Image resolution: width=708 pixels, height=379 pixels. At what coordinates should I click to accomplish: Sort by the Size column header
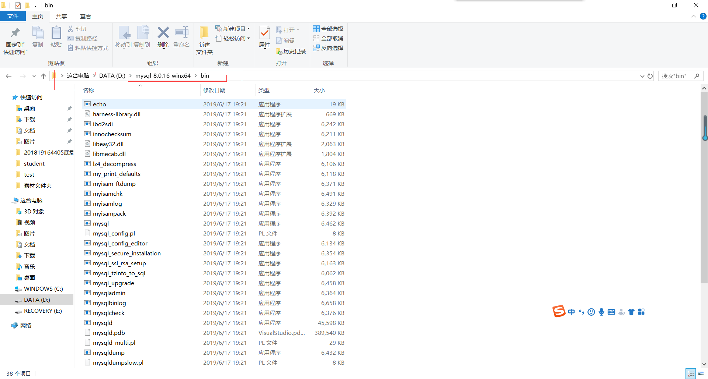click(x=329, y=90)
